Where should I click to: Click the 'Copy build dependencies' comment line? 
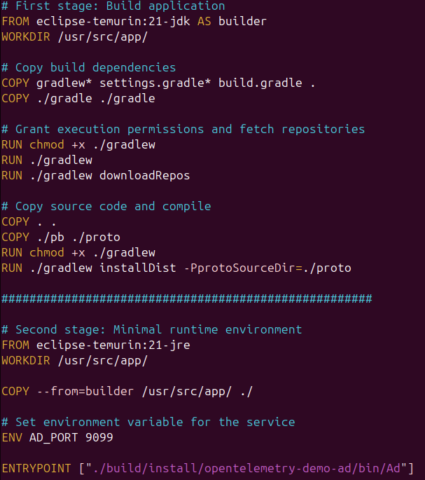[88, 68]
